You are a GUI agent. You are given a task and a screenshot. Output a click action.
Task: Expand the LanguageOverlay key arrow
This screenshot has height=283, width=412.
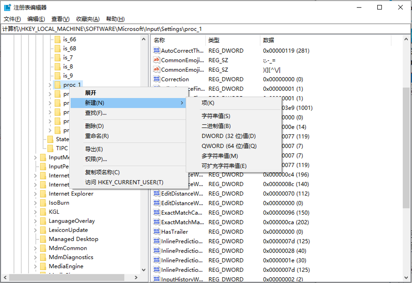tap(36, 221)
